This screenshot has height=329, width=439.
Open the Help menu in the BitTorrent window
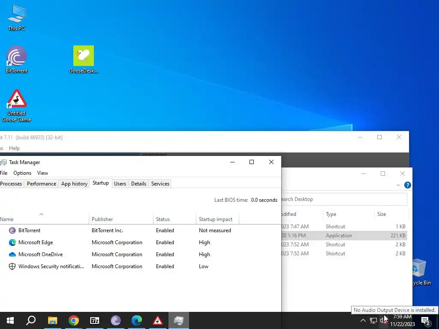(x=14, y=148)
